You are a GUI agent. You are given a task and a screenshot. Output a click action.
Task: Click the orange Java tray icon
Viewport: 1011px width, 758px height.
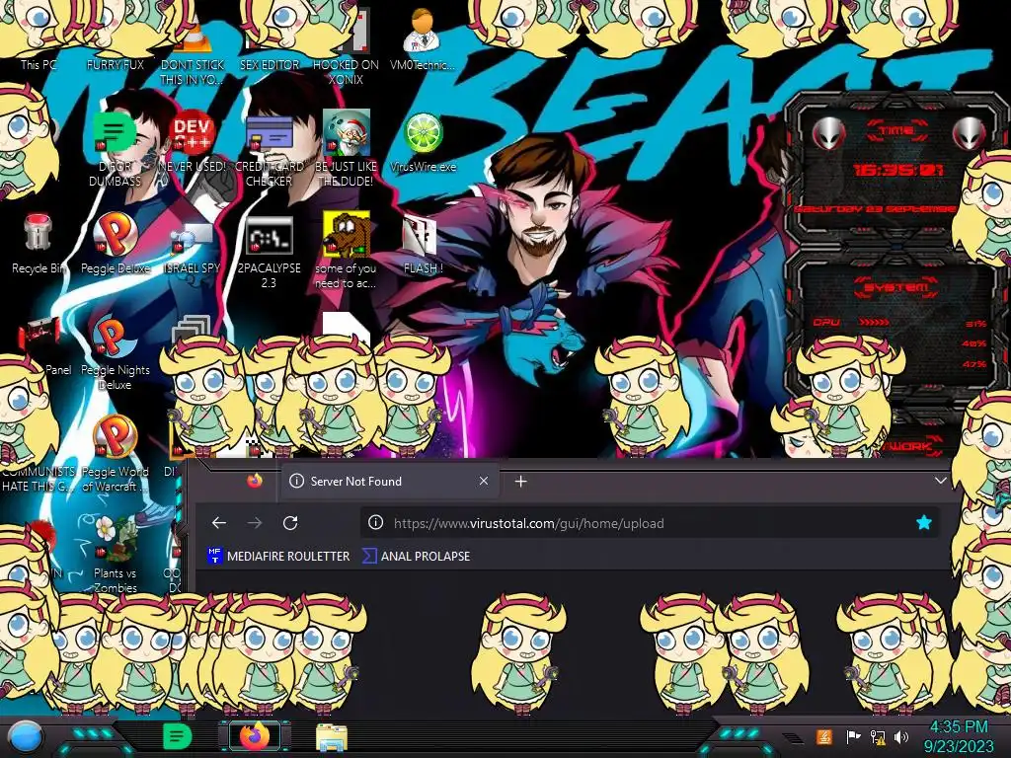pos(824,736)
